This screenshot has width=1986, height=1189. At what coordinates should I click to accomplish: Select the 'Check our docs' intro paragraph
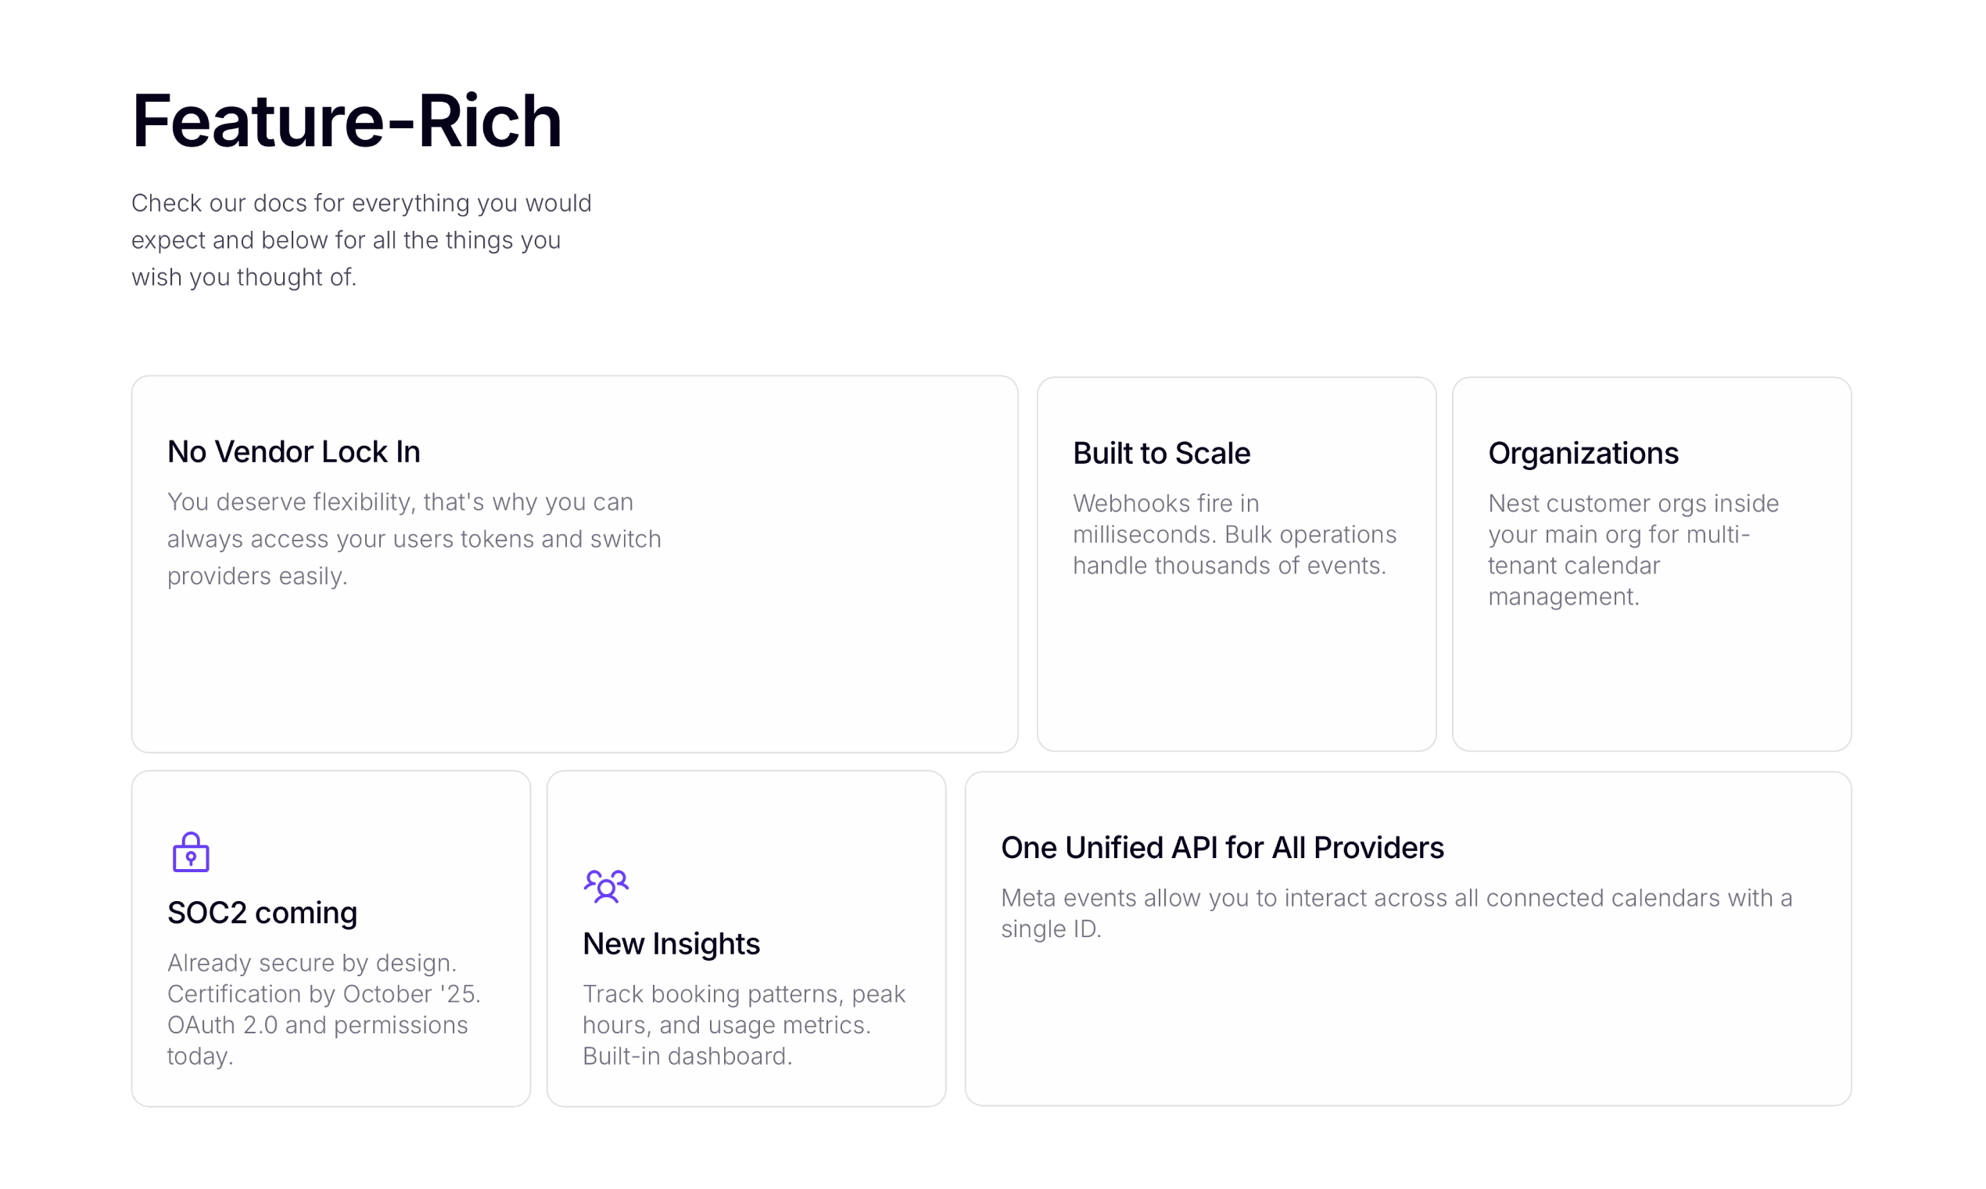(x=361, y=239)
